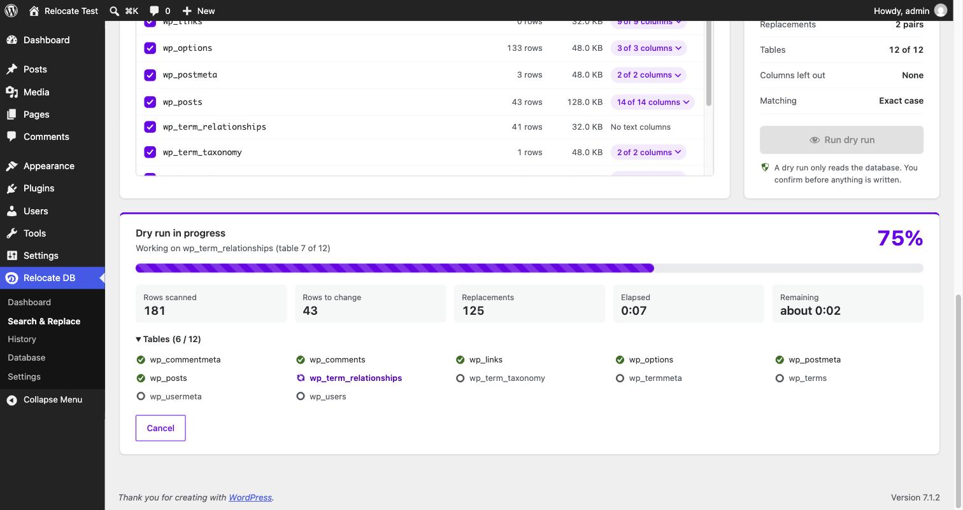963x510 pixels.
Task: Uncheck the wp_options table checkbox
Action: point(150,48)
